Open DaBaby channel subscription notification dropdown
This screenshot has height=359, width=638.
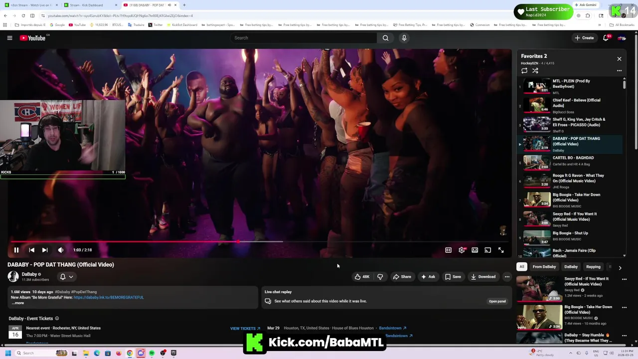tap(66, 277)
